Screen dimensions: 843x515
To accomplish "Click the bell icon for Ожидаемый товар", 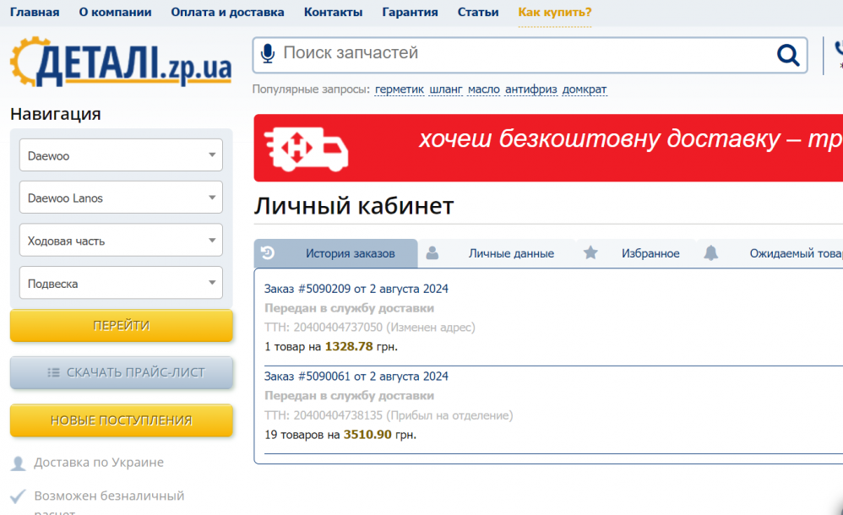I will coord(711,253).
